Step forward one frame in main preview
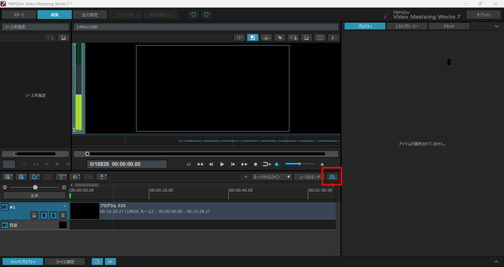Viewport: 504px width, 267px height. (233, 164)
